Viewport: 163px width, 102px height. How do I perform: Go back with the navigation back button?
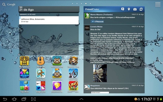coord(5,99)
